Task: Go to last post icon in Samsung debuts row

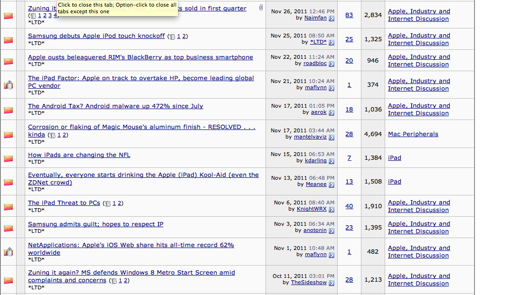Action: pos(331,42)
